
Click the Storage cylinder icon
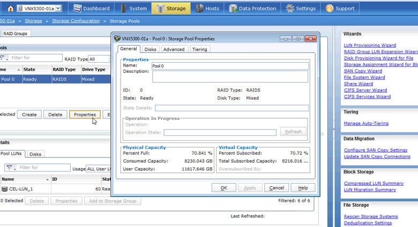click(160, 9)
